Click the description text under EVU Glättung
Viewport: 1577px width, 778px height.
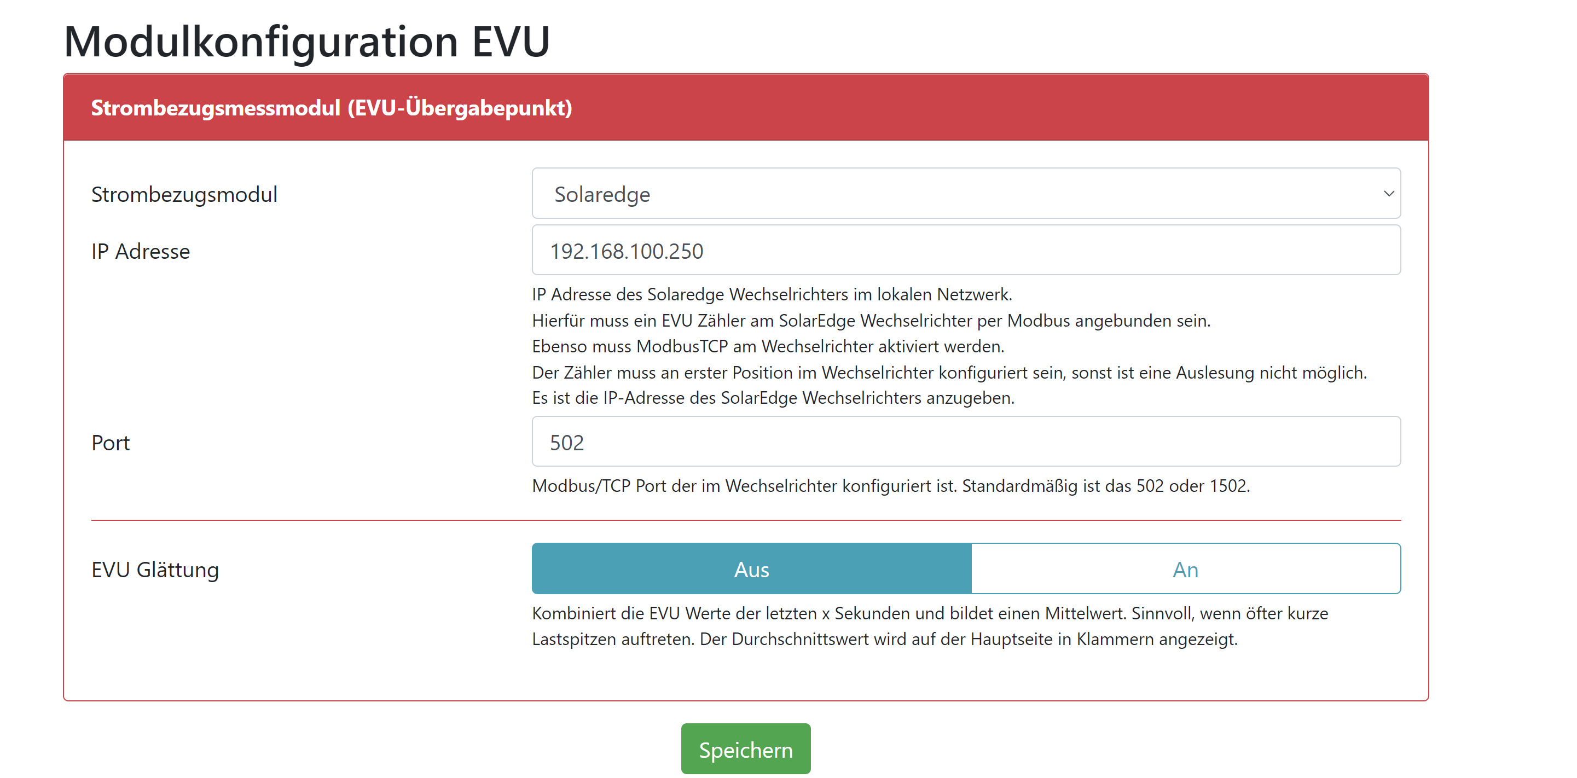[x=929, y=625]
